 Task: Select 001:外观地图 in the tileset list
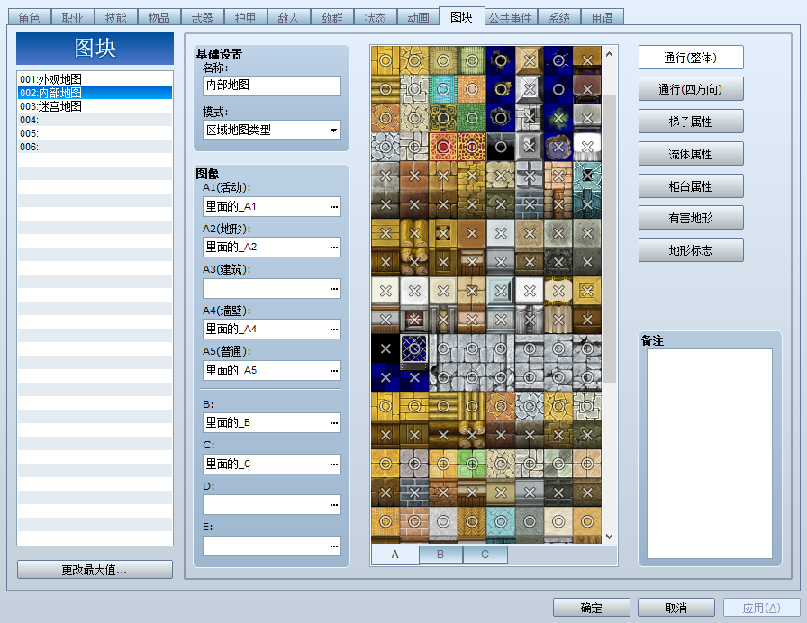tap(95, 79)
